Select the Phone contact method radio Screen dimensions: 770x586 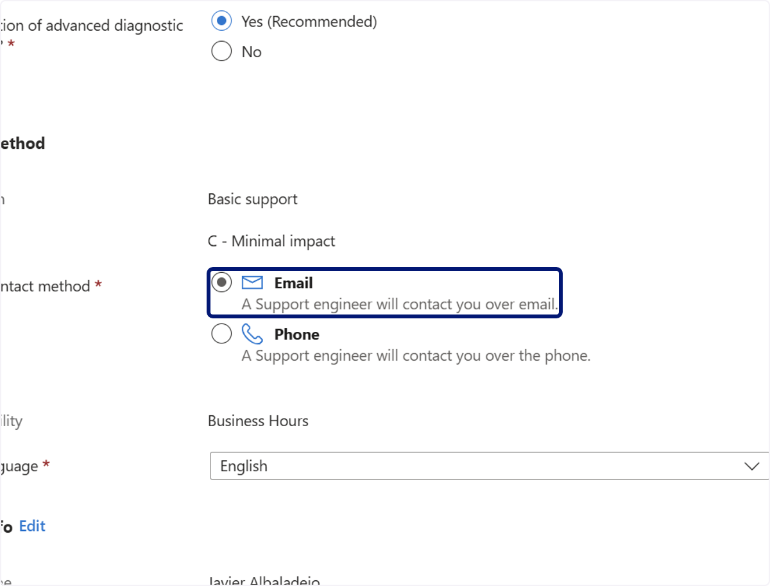pyautogui.click(x=221, y=334)
